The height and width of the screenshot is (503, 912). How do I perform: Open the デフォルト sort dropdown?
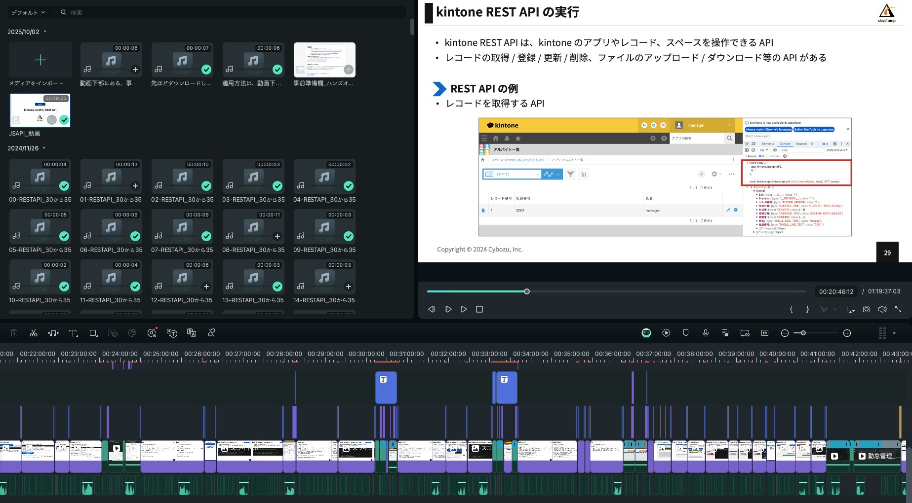[x=28, y=12]
